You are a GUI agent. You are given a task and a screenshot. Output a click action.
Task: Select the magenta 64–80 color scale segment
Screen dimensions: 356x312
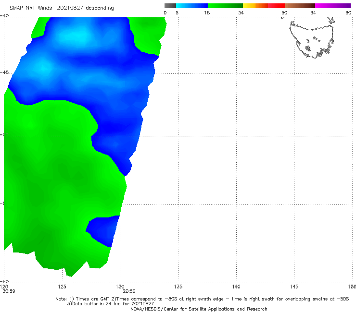click(x=333, y=6)
